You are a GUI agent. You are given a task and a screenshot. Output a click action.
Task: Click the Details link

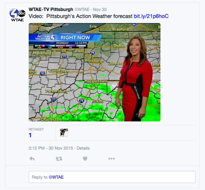(83, 148)
